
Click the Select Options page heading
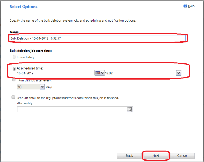pyautogui.click(x=23, y=7)
